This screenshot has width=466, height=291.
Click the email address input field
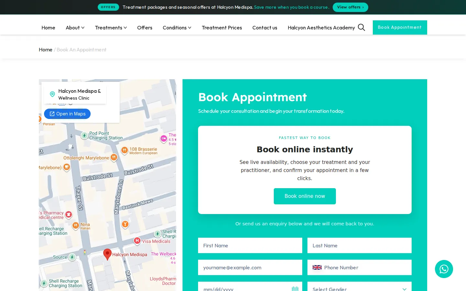point(250,267)
